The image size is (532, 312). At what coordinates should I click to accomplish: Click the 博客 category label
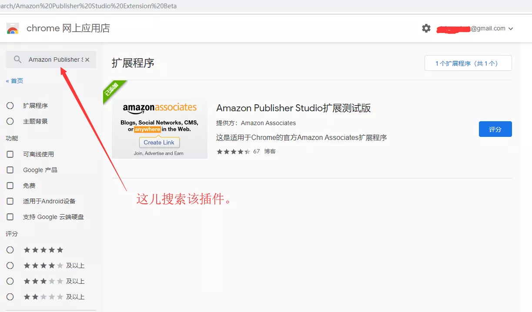[270, 151]
